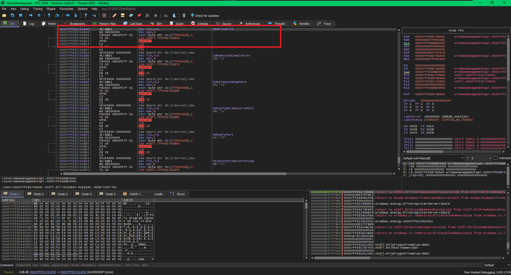
Task: Expand the Default (x64 fastcall) dropdown
Action: click(x=433, y=158)
